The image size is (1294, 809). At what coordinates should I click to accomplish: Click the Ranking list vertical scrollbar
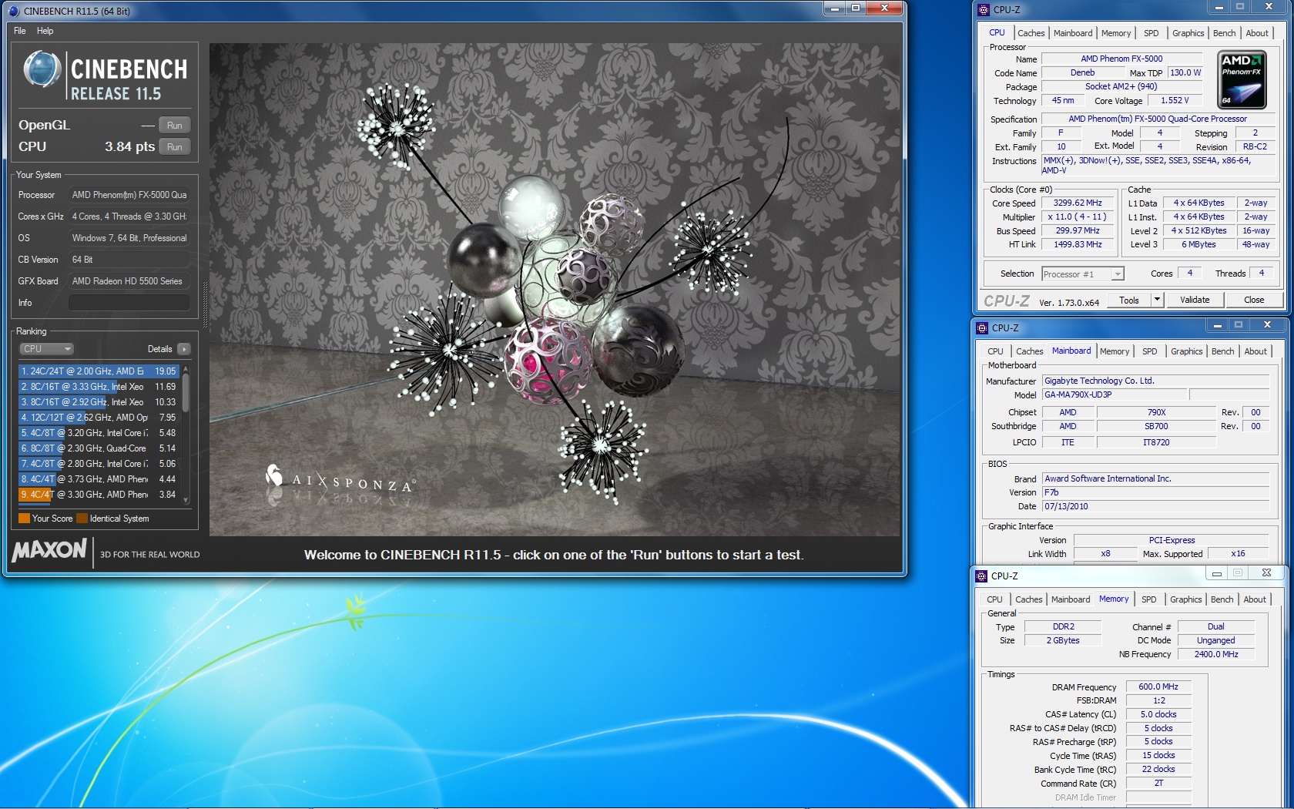186,435
